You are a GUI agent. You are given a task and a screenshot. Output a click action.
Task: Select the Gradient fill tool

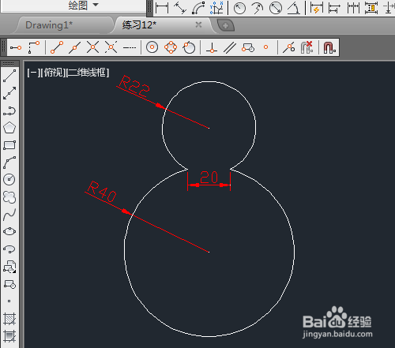tap(9, 336)
